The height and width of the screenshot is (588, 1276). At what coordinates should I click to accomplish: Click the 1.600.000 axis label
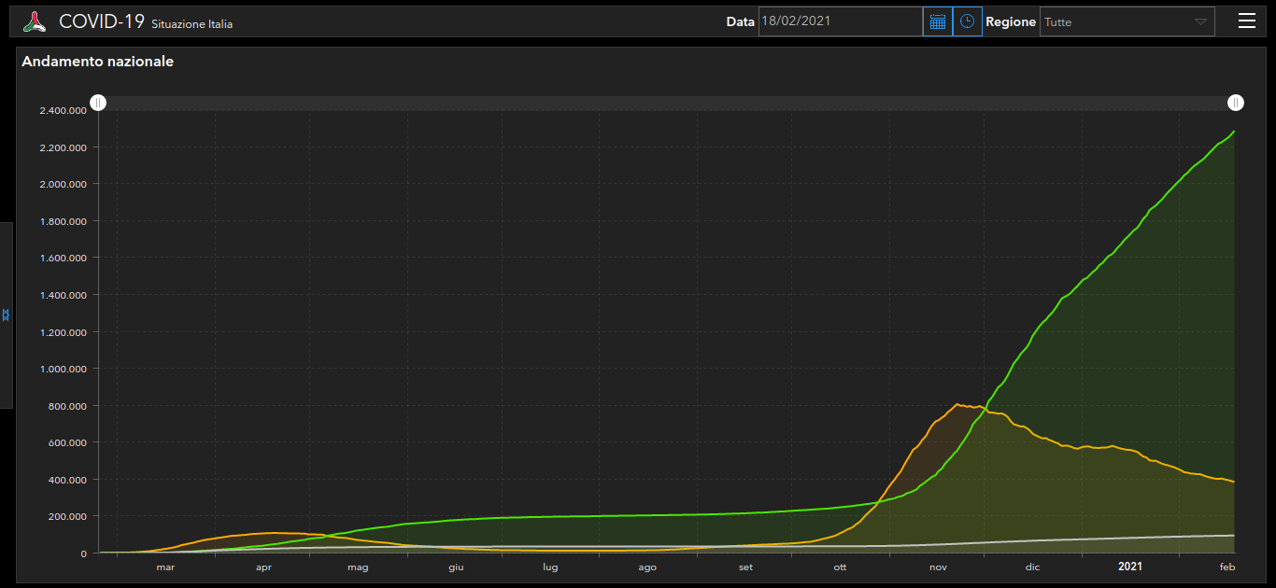(63, 259)
